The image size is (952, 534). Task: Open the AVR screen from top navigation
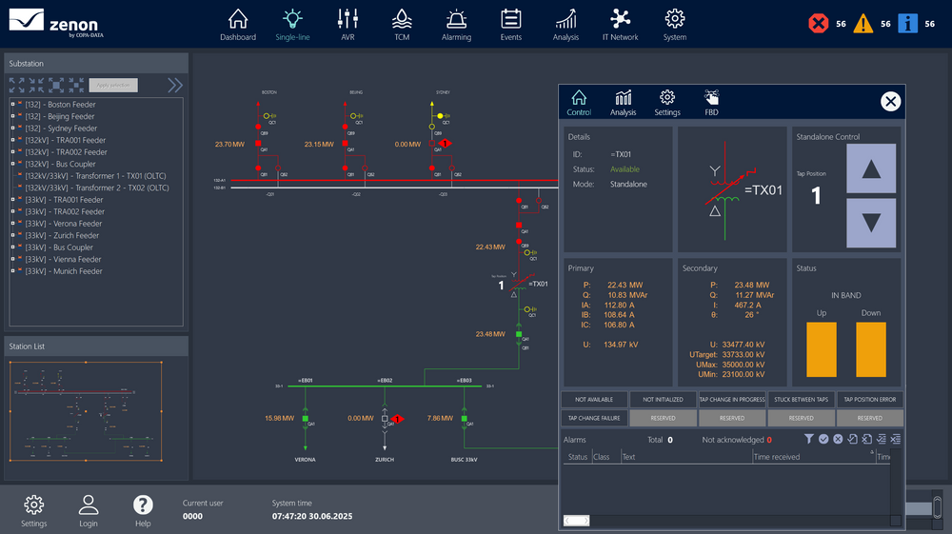coord(347,25)
